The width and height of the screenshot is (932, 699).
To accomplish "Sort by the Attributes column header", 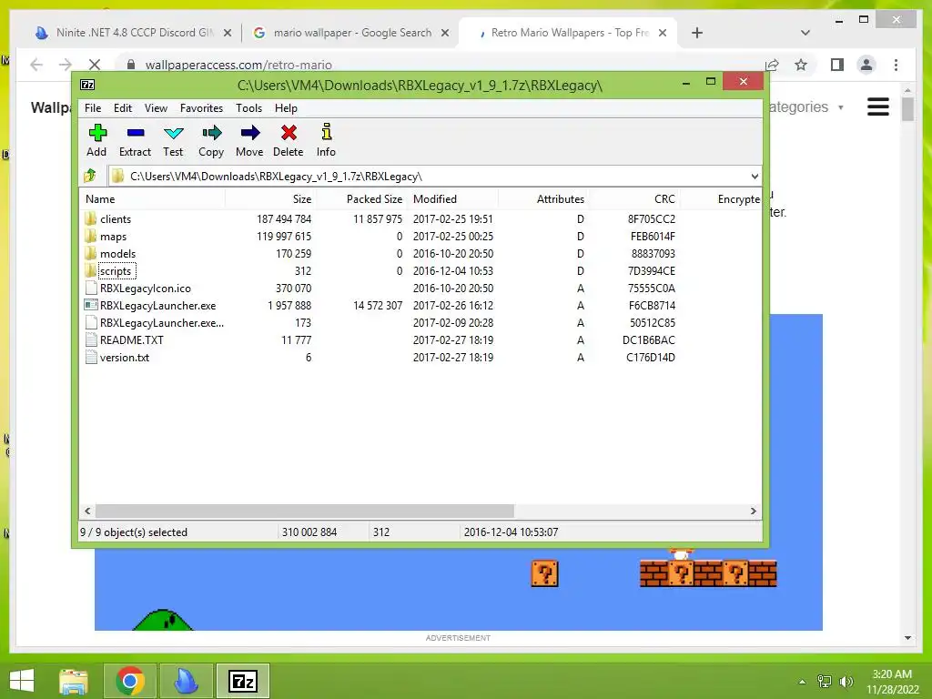I will pyautogui.click(x=544, y=199).
